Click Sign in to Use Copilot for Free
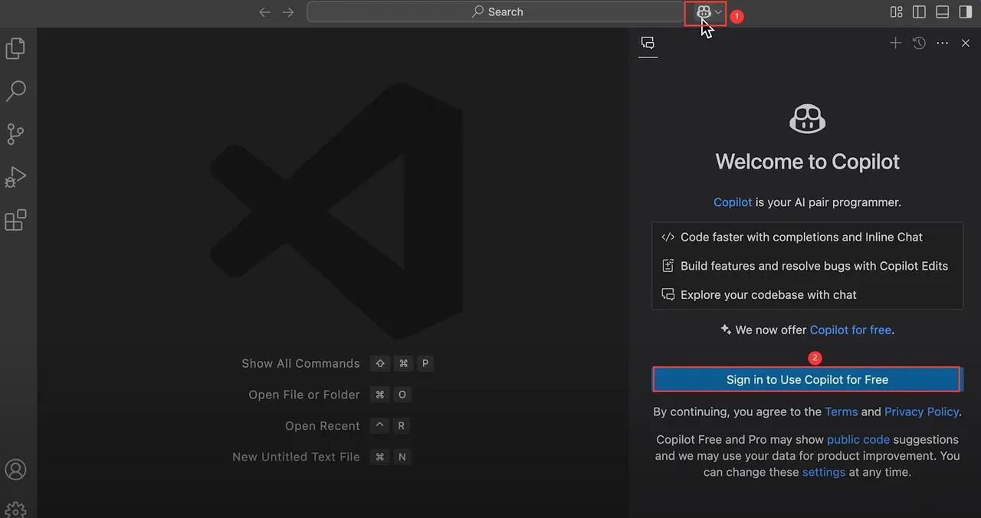 pos(806,379)
